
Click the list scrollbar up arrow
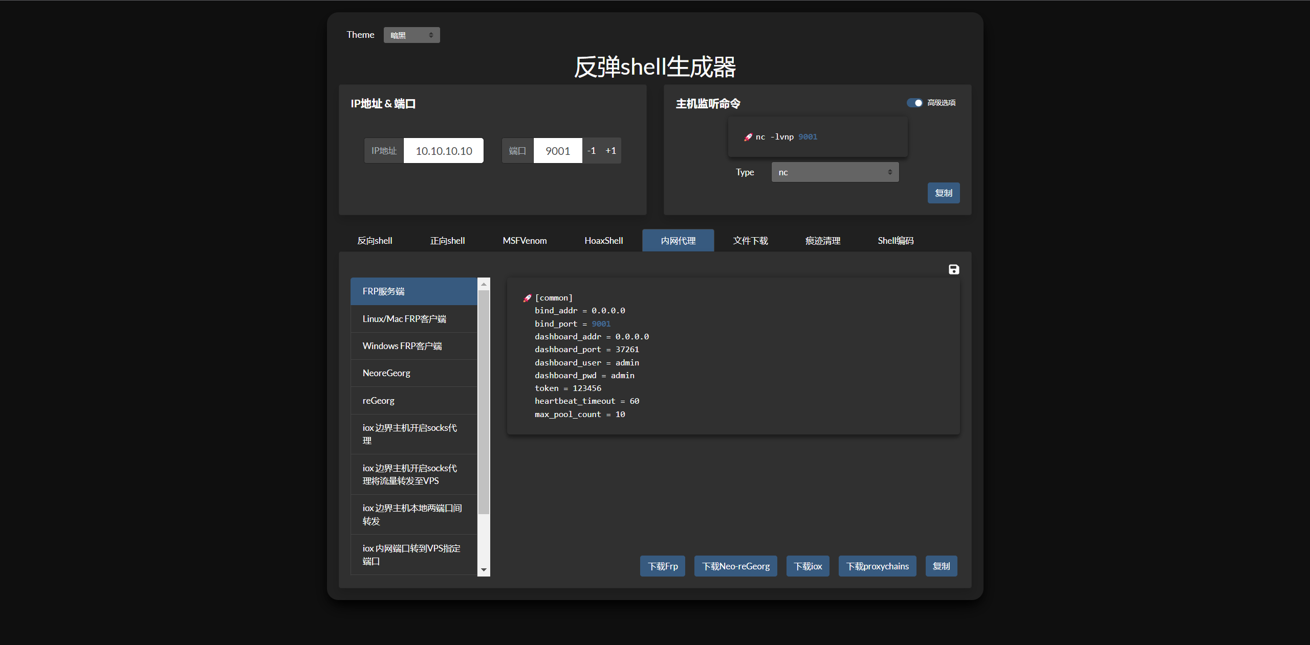[x=484, y=284]
